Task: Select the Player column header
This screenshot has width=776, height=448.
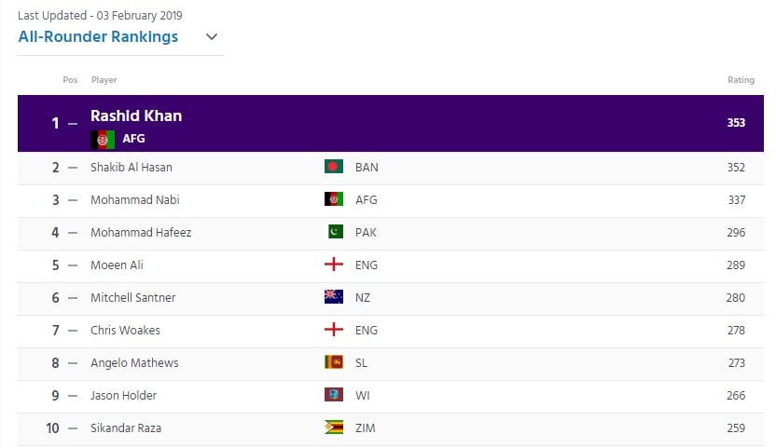Action: coord(104,79)
